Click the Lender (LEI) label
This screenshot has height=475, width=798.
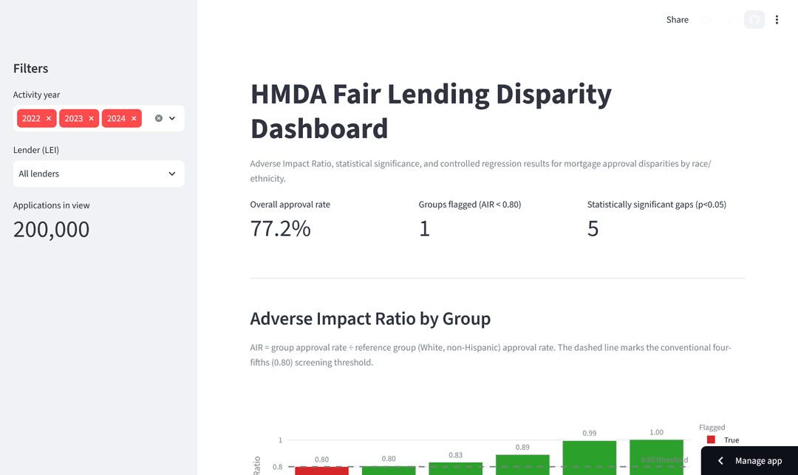point(36,150)
